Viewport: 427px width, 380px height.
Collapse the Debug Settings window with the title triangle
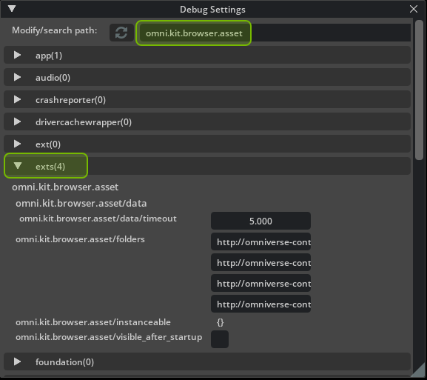(x=12, y=9)
